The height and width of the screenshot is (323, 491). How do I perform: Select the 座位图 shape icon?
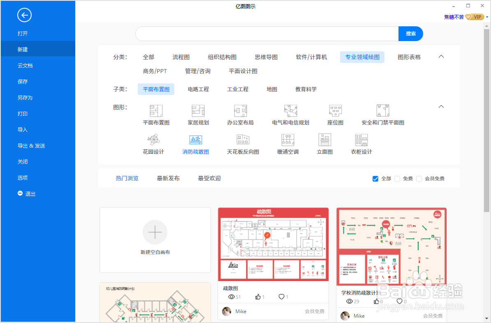(x=336, y=111)
